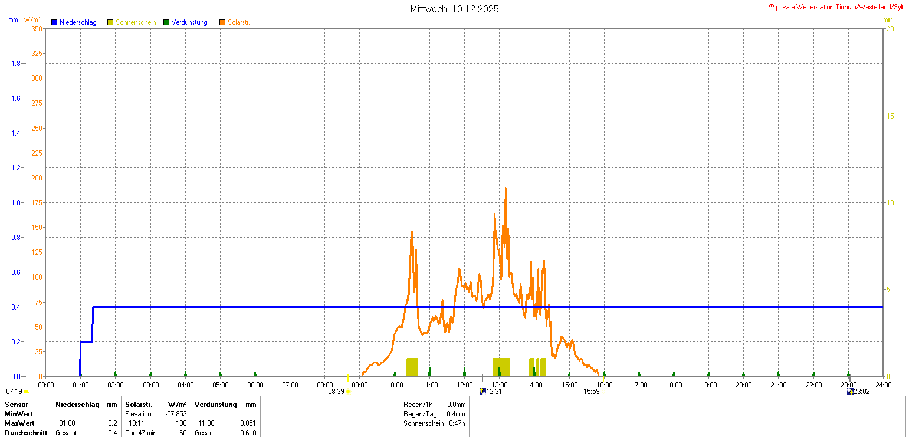The height and width of the screenshot is (437, 906).
Task: Click the blue Niederschlag legend square
Action: point(54,22)
